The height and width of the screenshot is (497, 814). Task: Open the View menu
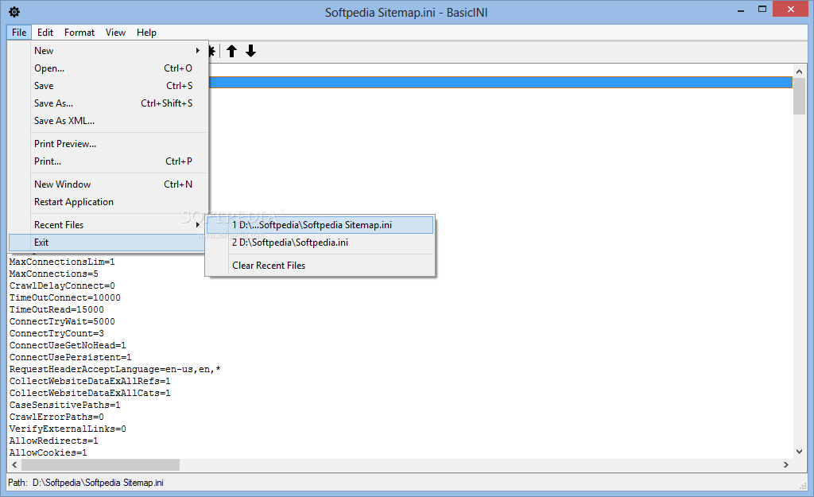115,32
